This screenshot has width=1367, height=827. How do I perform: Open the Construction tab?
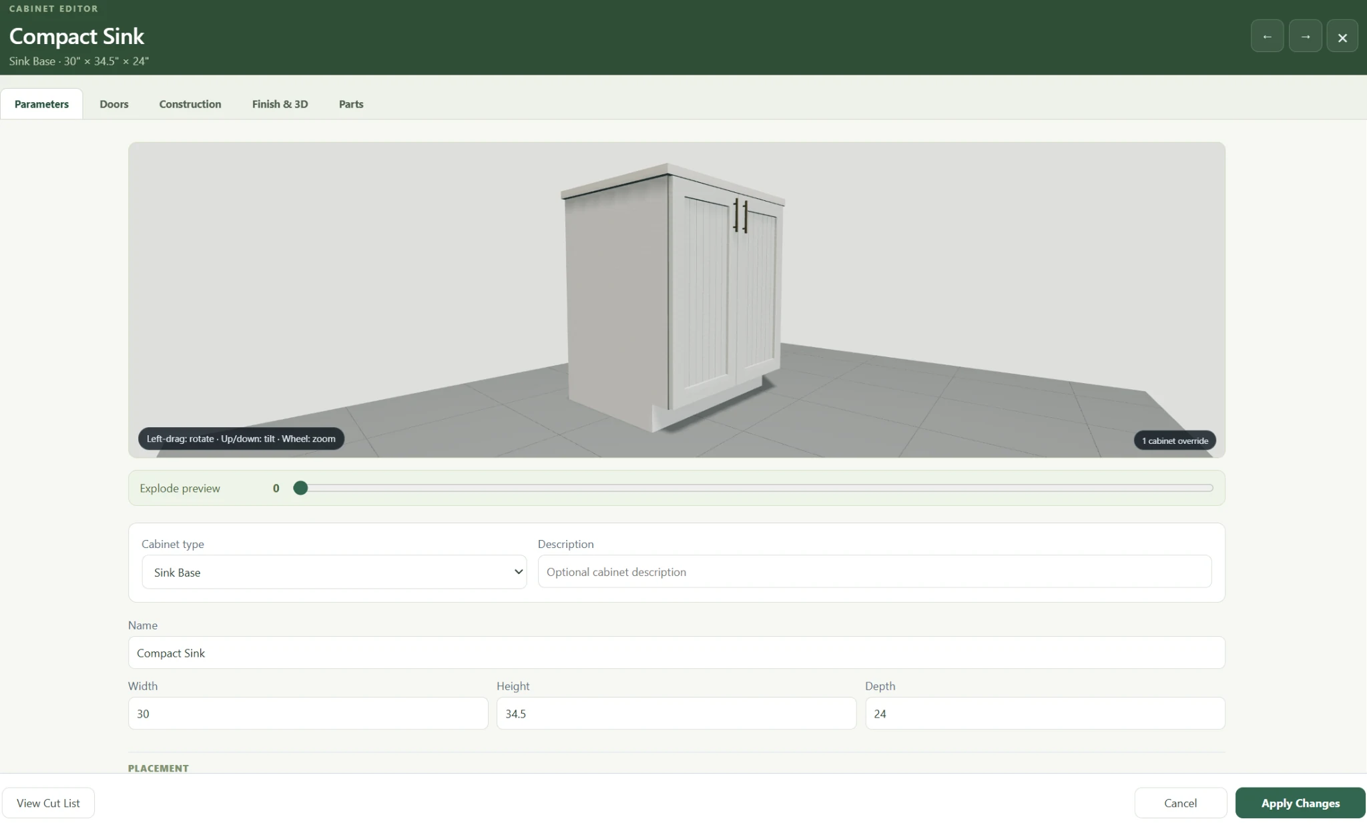190,104
